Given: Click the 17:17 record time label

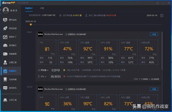Looking at the screenshot, I should coord(30,87).
